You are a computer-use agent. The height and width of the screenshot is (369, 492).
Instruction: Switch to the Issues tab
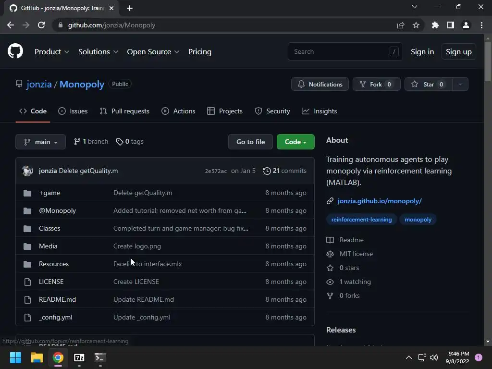[x=73, y=111]
